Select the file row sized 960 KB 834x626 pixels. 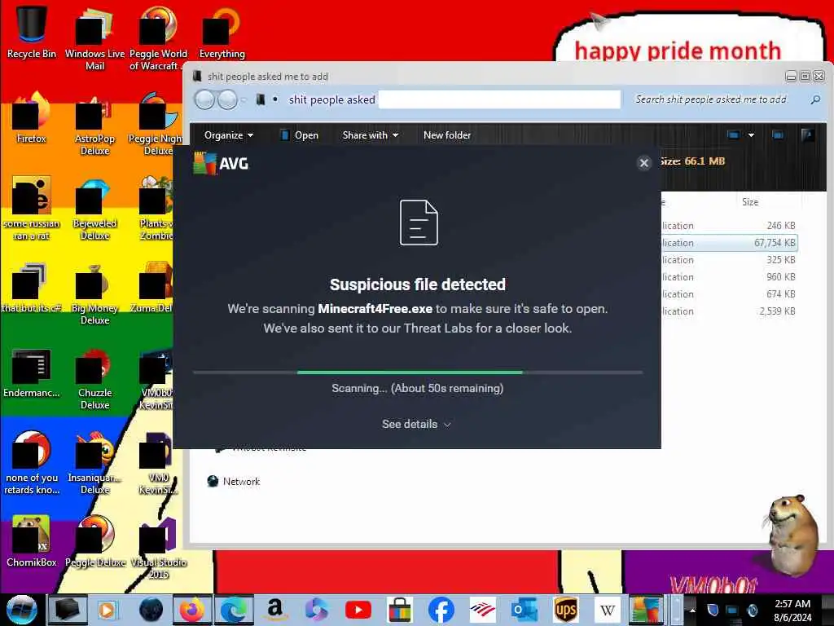729,277
